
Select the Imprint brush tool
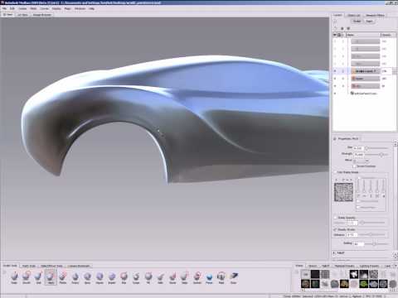pos(112,276)
